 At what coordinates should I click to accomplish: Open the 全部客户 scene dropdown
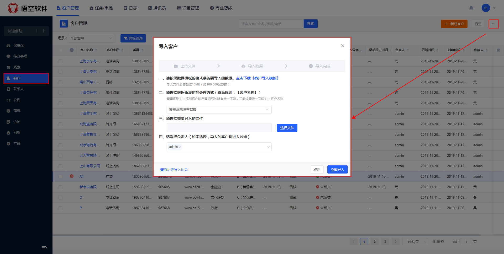[91, 38]
